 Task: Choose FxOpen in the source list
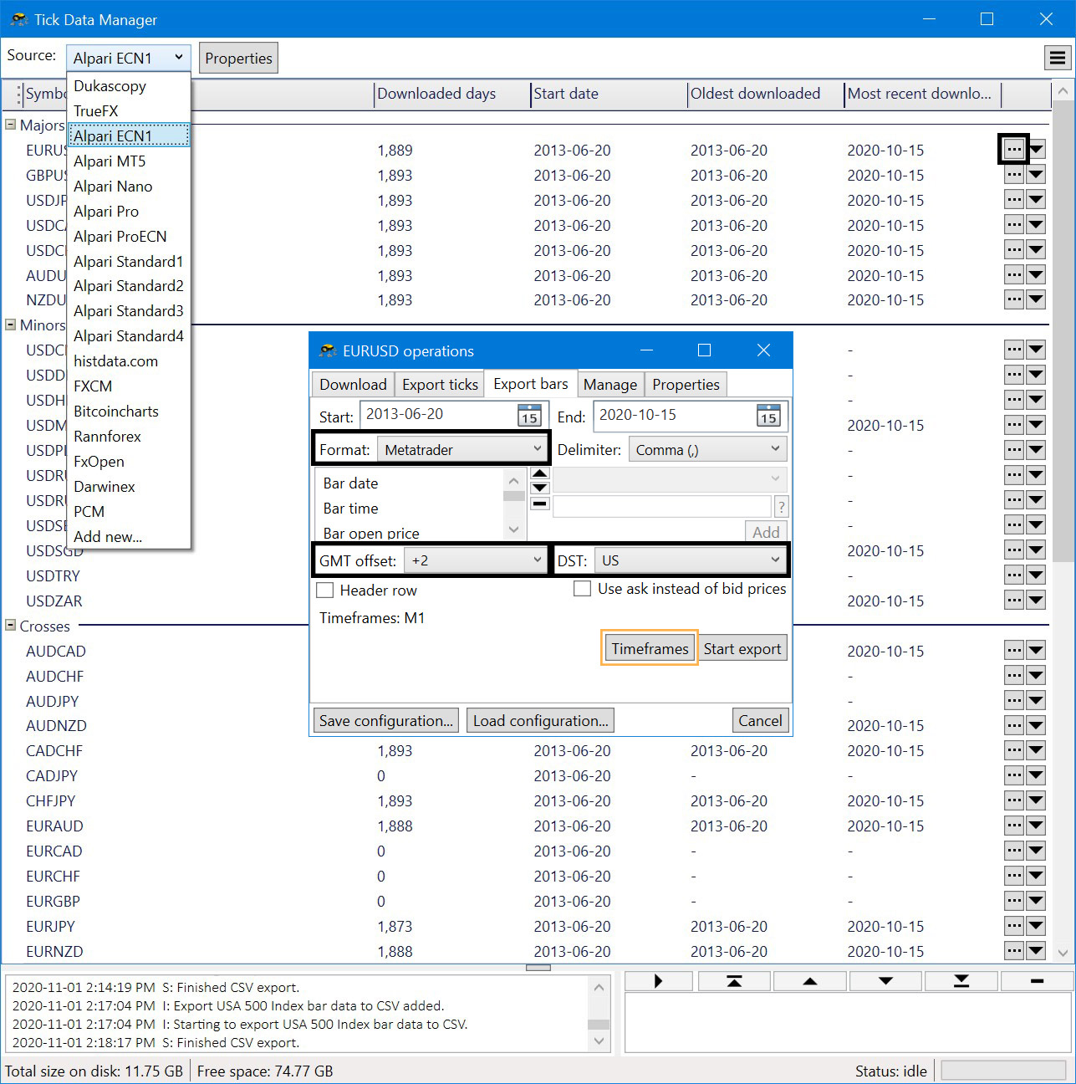pos(130,462)
